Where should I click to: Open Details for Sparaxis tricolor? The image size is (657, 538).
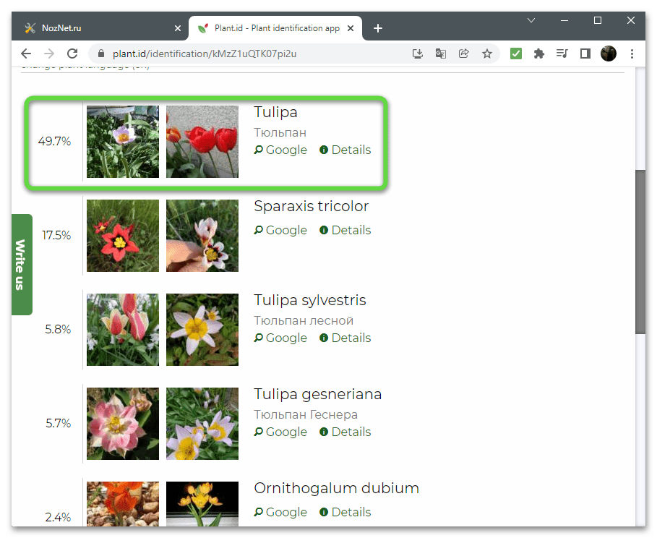coord(345,230)
